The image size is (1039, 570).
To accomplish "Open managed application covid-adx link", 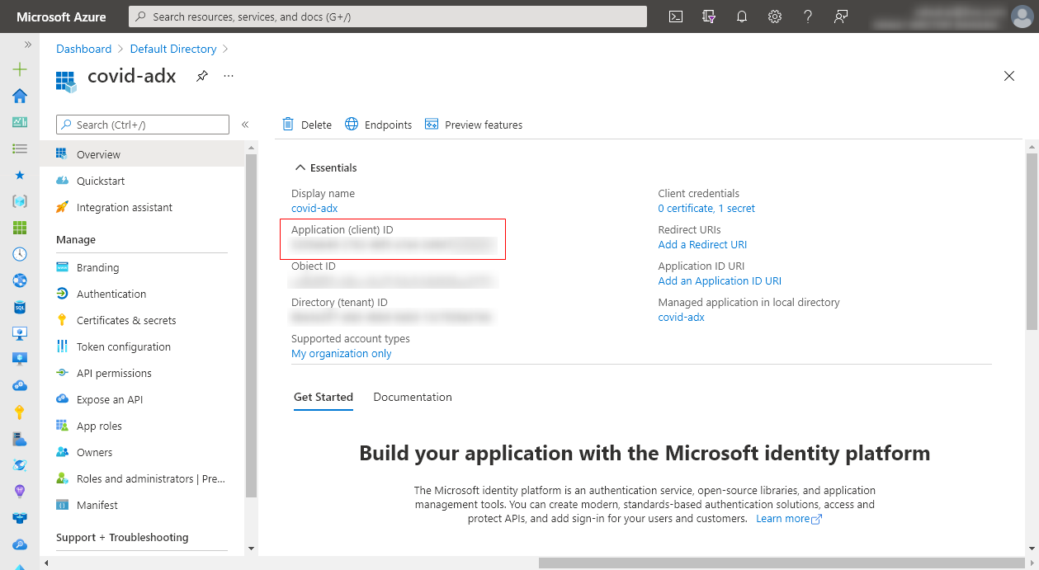I will tap(681, 317).
